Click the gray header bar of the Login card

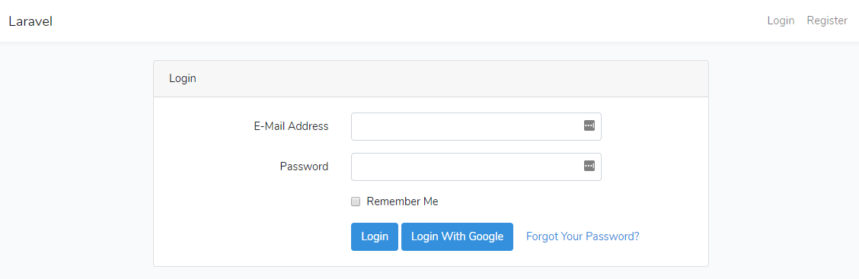click(430, 79)
